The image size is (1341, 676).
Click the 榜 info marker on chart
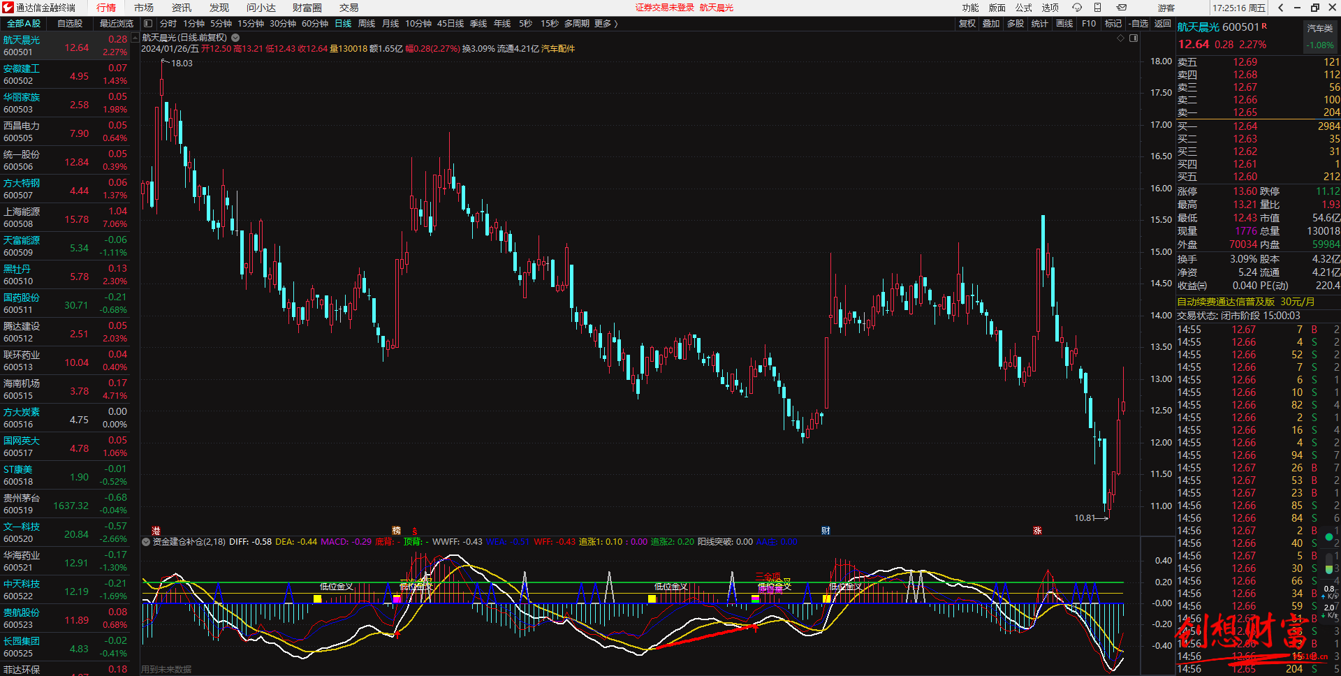pyautogui.click(x=396, y=531)
